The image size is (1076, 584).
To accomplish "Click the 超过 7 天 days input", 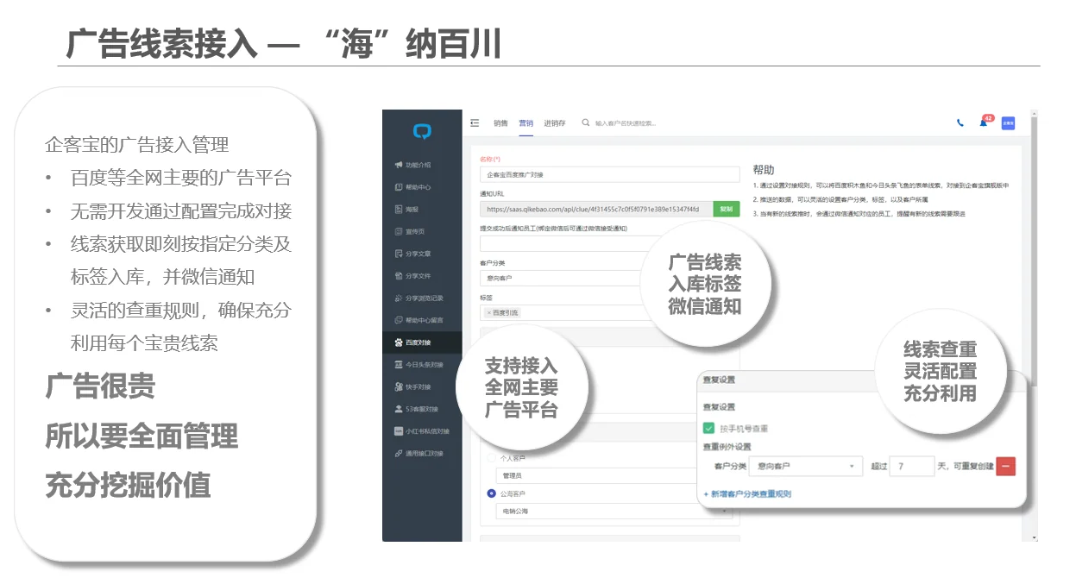I will (x=911, y=466).
